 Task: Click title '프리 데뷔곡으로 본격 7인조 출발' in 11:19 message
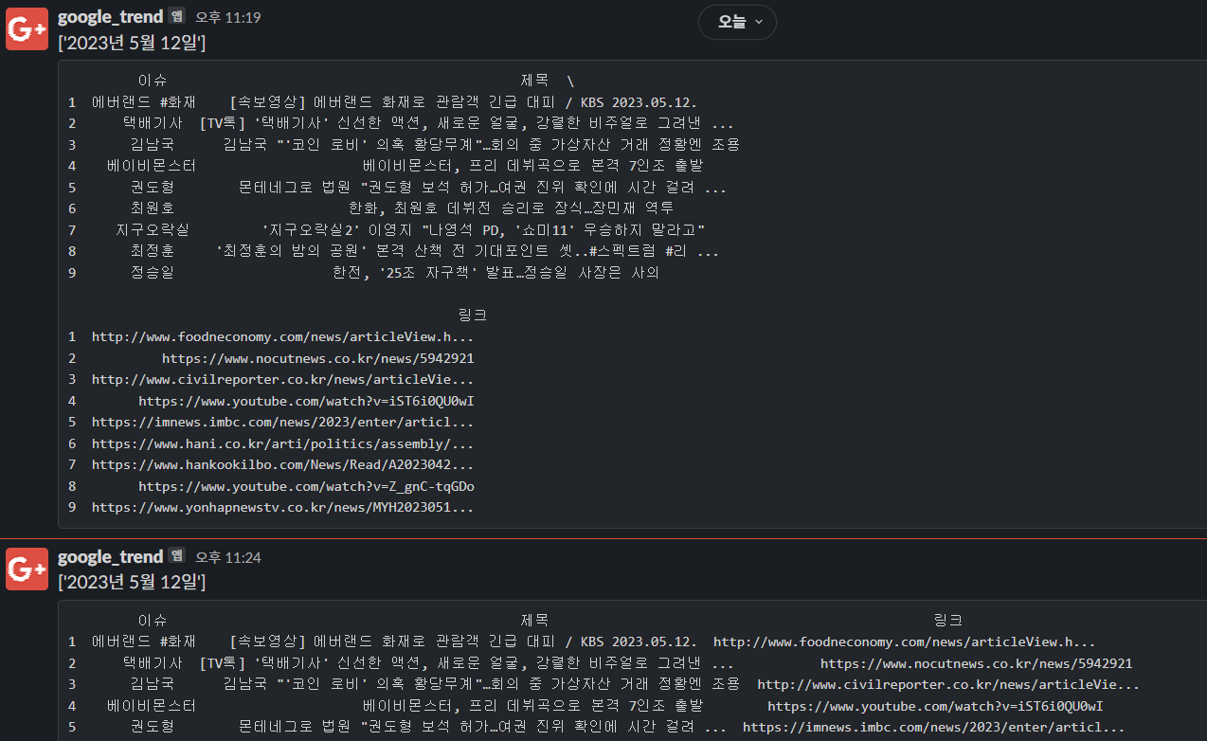pyautogui.click(x=532, y=166)
